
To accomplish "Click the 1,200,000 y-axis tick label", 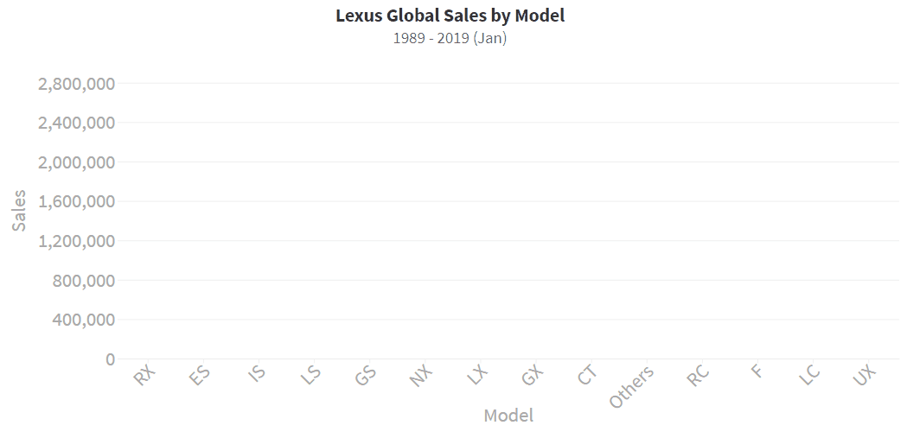I will pyautogui.click(x=76, y=241).
